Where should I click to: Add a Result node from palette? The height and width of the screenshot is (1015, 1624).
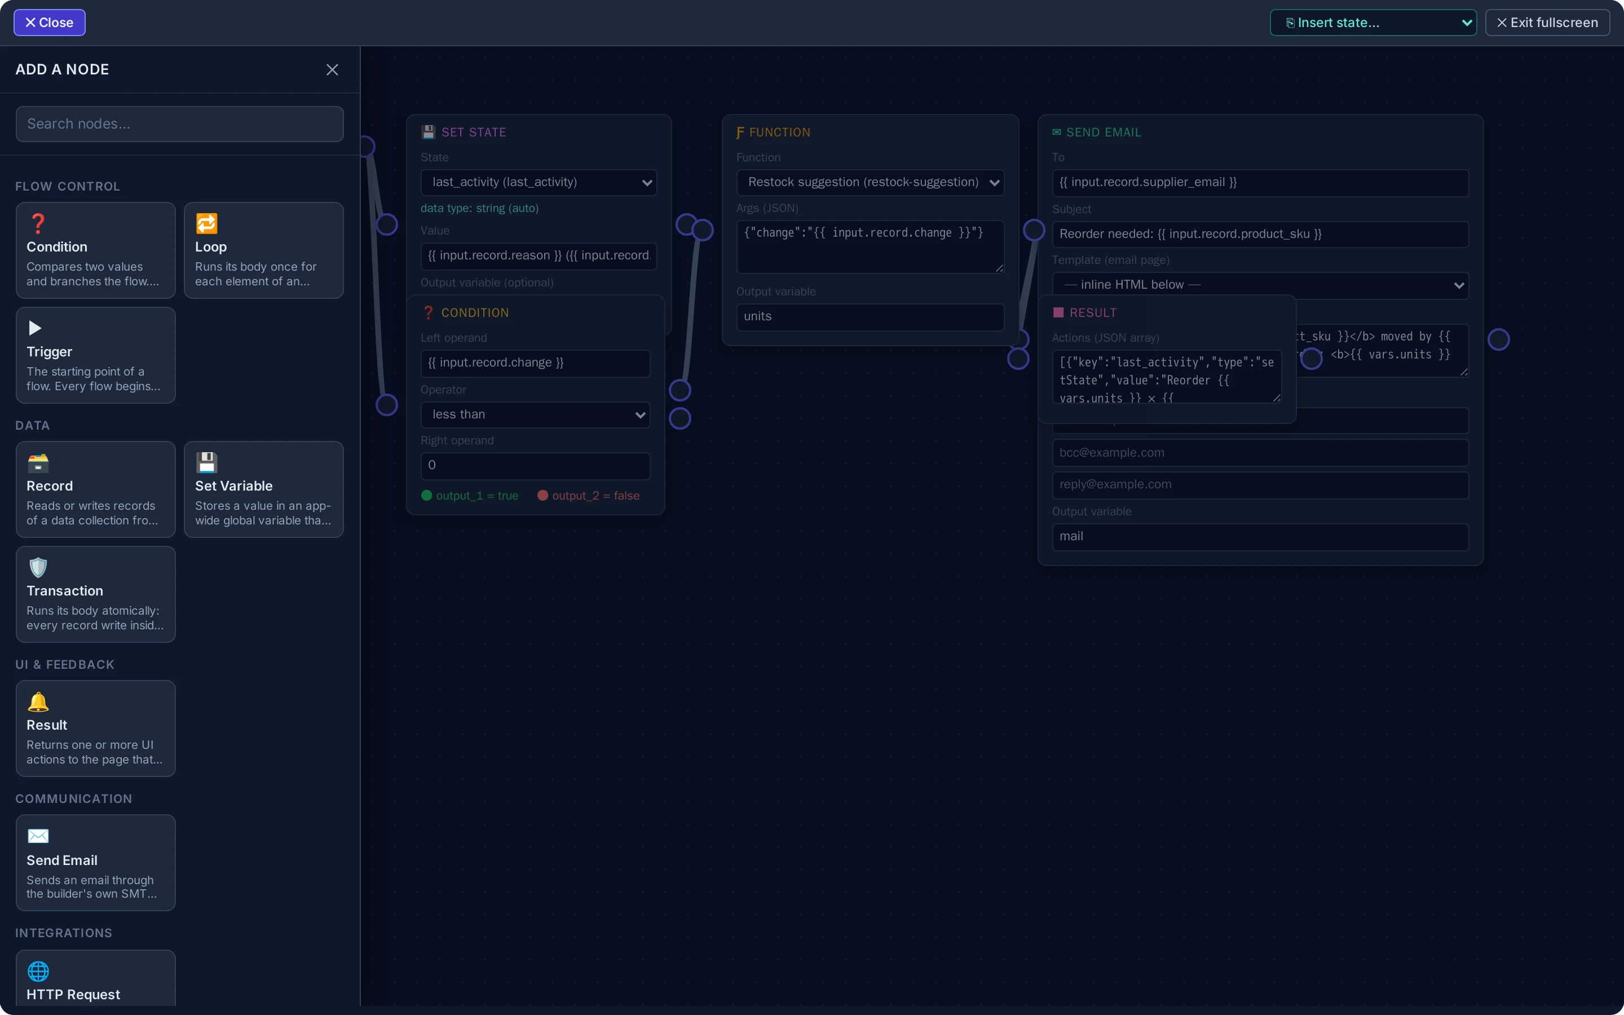pos(95,729)
